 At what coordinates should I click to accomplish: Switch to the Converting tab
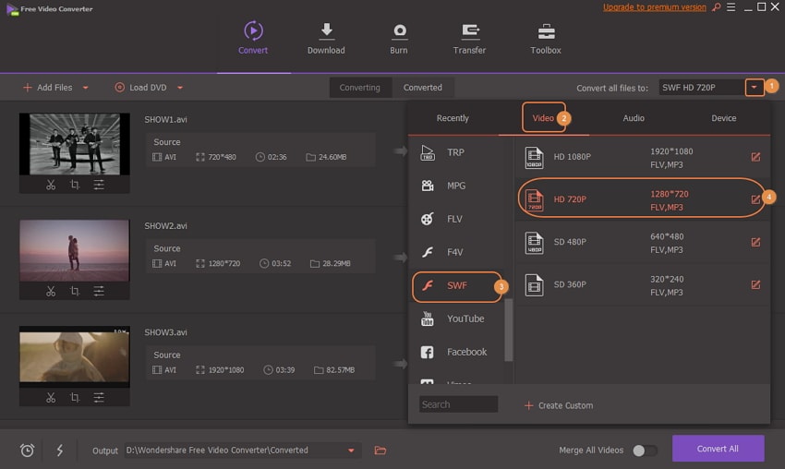tap(359, 88)
